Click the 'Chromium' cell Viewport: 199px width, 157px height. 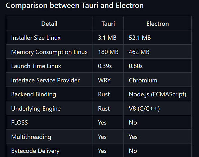(143, 80)
